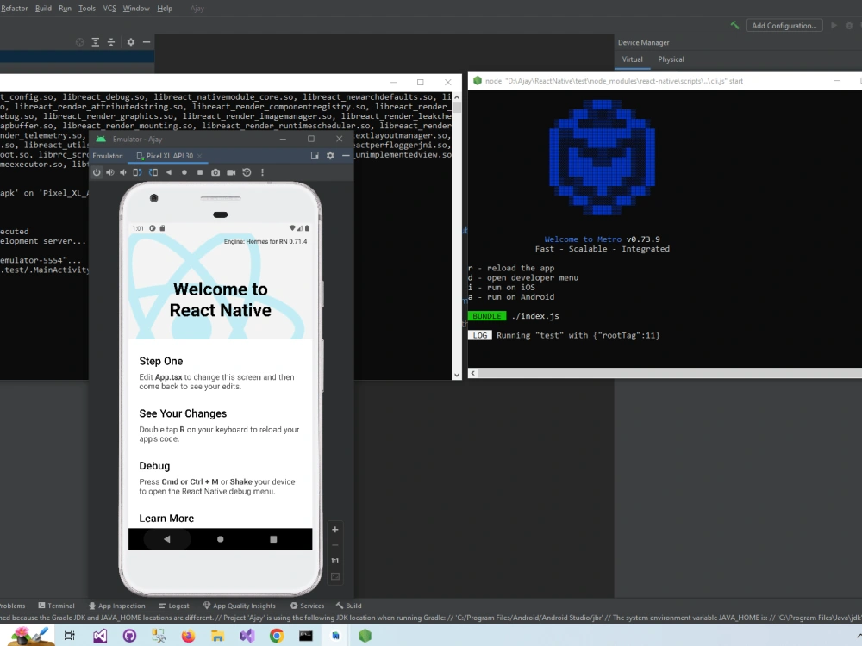This screenshot has height=646, width=862.
Task: Open emulator snapshots via the clock-arrow icon
Action: [x=247, y=171]
